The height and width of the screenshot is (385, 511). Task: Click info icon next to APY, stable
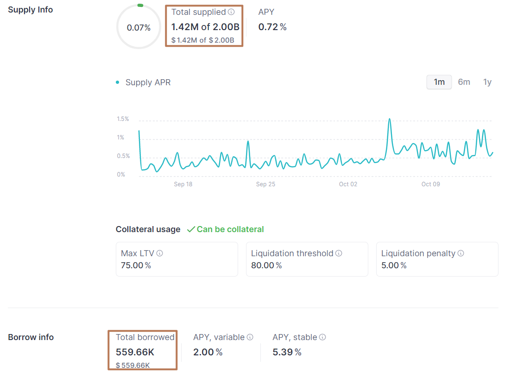coord(322,337)
